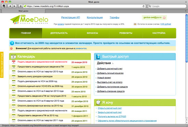Click the date 1 февраля 2011
The width and height of the screenshot is (188, 127).
[x=80, y=116]
